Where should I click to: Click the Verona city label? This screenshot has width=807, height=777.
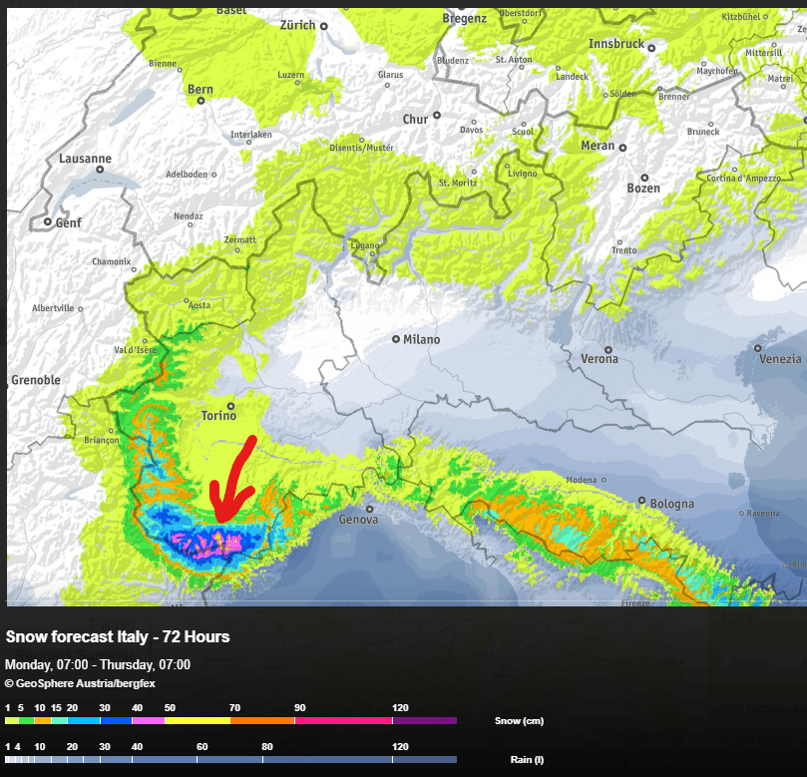tap(600, 359)
